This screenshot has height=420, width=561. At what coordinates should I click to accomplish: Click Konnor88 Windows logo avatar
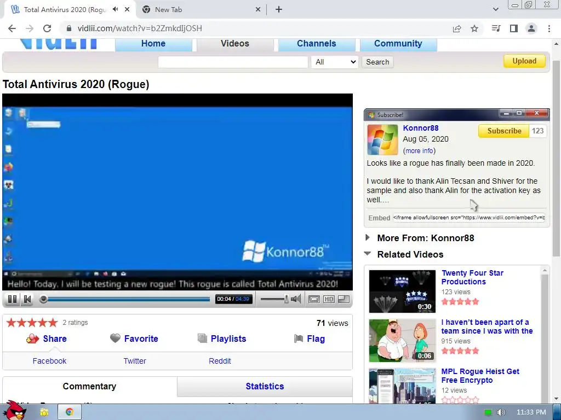pyautogui.click(x=382, y=139)
